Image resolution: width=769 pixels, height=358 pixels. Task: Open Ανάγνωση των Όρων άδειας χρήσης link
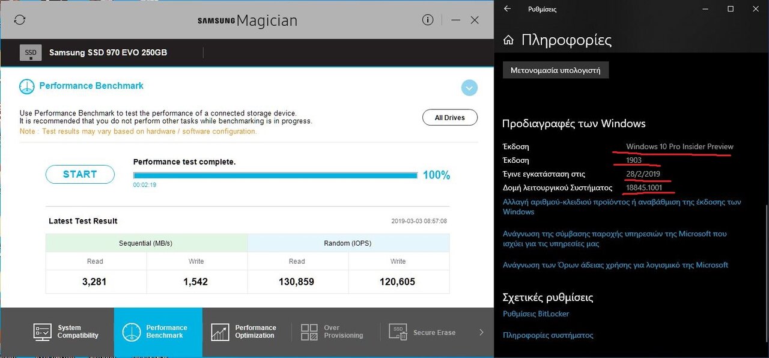point(615,265)
